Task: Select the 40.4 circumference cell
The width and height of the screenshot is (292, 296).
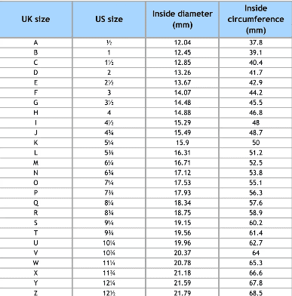Action: pyautogui.click(x=256, y=63)
